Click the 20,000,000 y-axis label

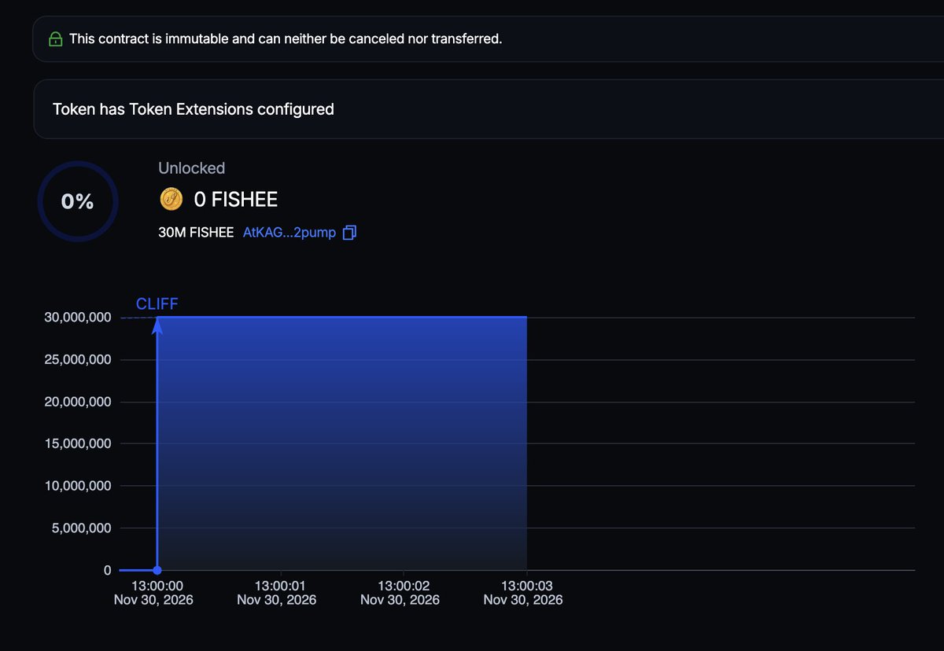coord(78,402)
